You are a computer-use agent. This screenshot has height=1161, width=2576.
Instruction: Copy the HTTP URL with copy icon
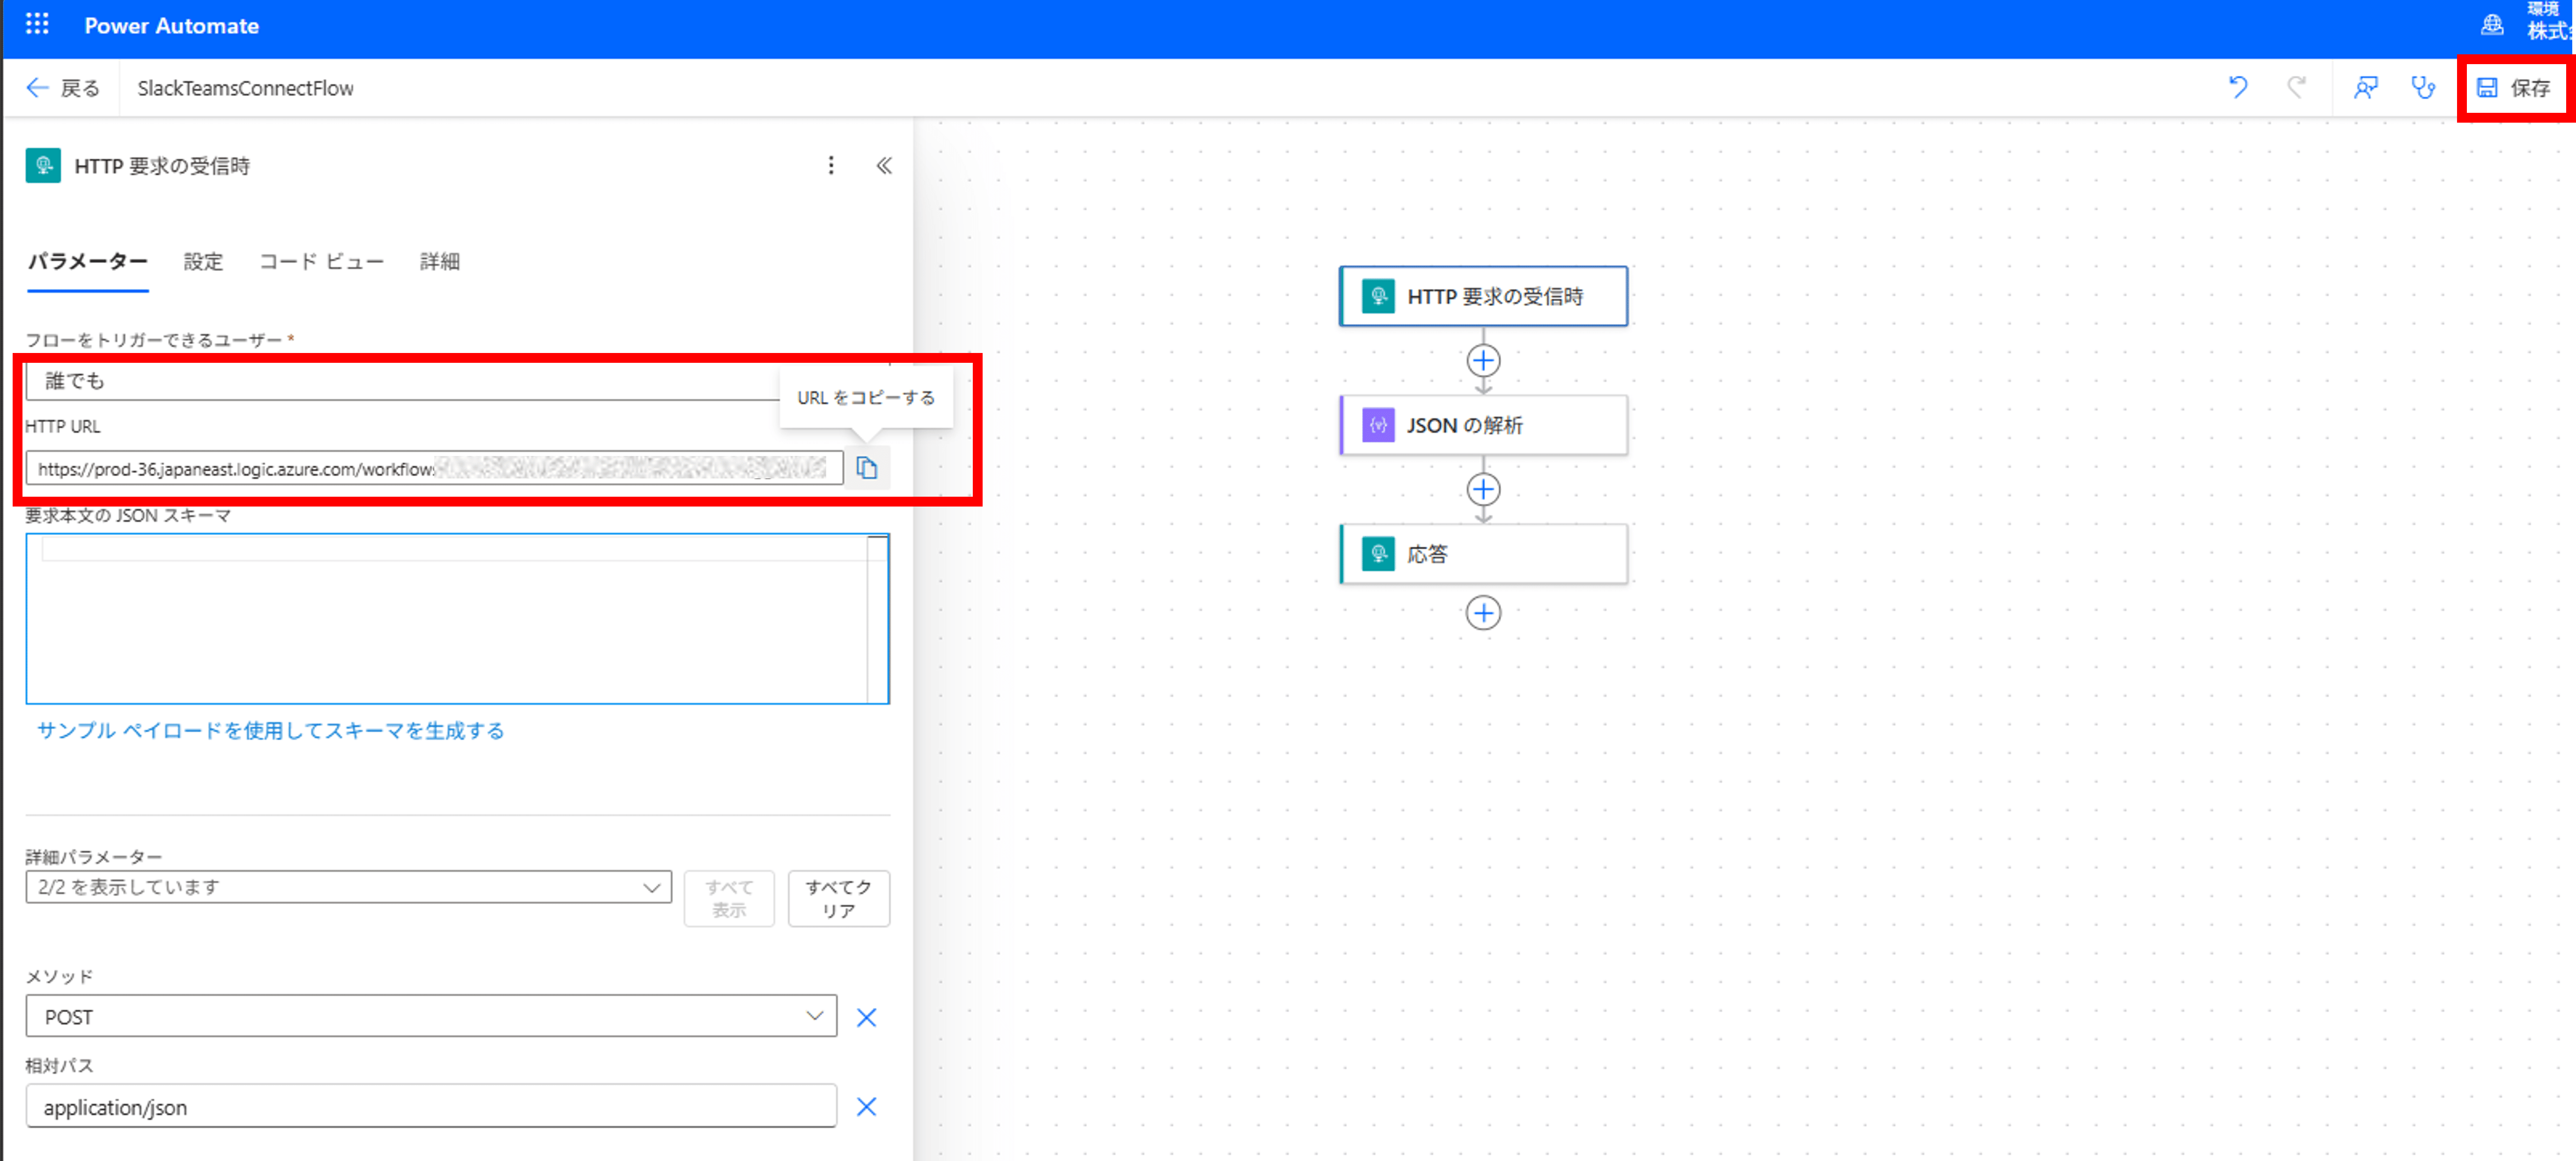(866, 468)
